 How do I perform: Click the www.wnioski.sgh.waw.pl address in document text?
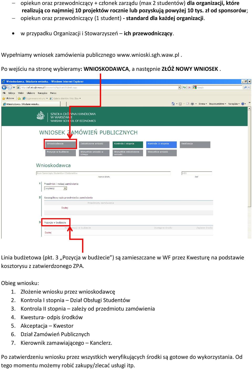[x=148, y=55]
